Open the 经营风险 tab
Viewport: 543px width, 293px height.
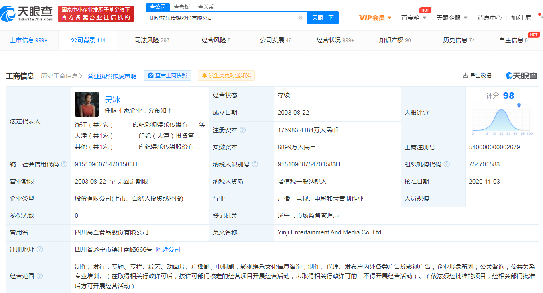pyautogui.click(x=216, y=40)
